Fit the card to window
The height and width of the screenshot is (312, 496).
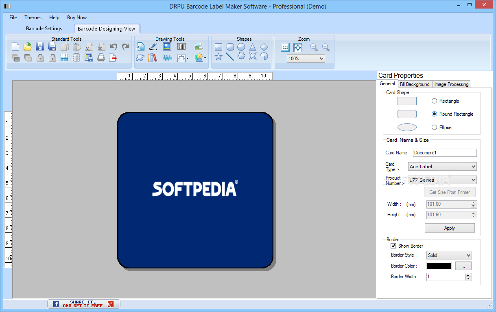point(298,47)
